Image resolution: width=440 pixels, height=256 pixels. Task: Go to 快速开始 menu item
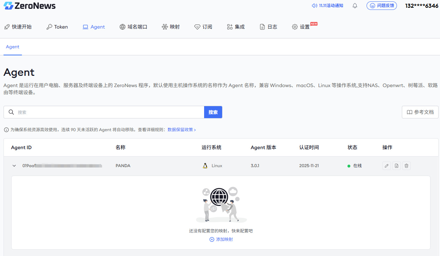pos(18,27)
